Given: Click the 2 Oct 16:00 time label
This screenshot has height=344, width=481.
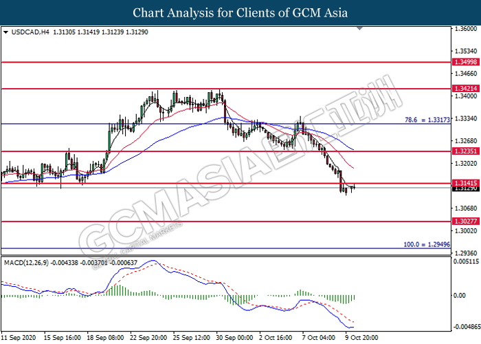Looking at the screenshot, I should (276, 338).
